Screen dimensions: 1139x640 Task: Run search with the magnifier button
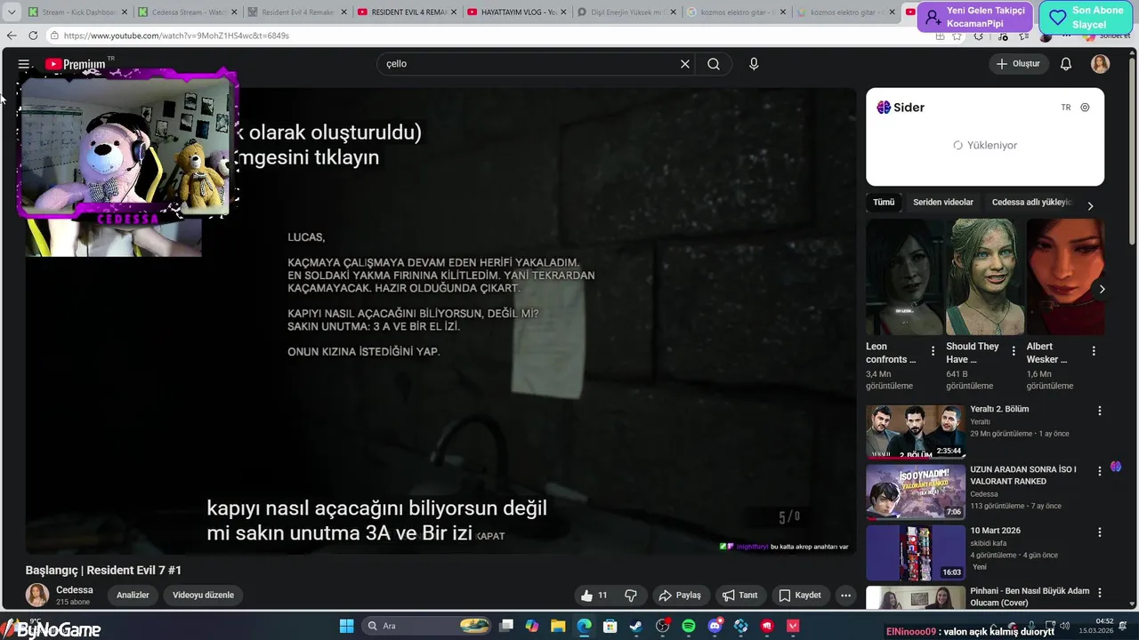click(714, 64)
